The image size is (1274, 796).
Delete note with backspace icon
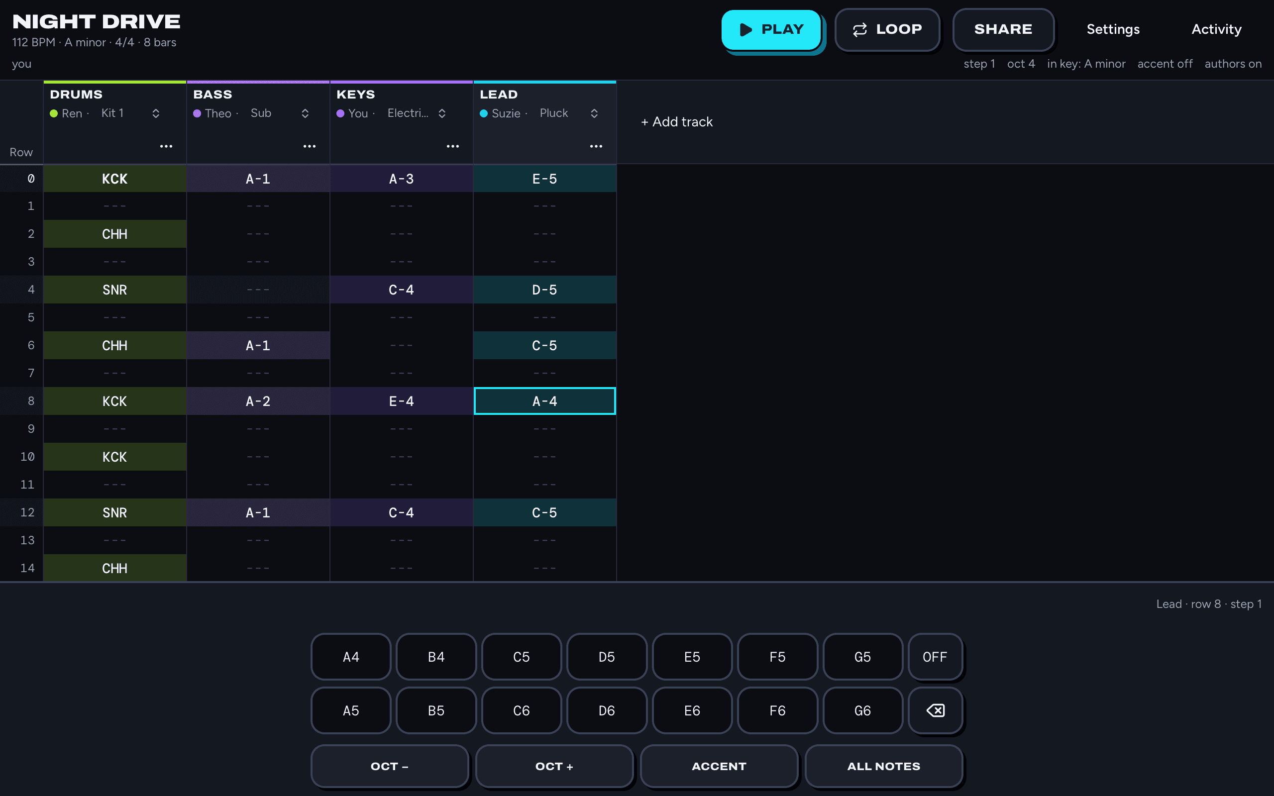pos(935,710)
